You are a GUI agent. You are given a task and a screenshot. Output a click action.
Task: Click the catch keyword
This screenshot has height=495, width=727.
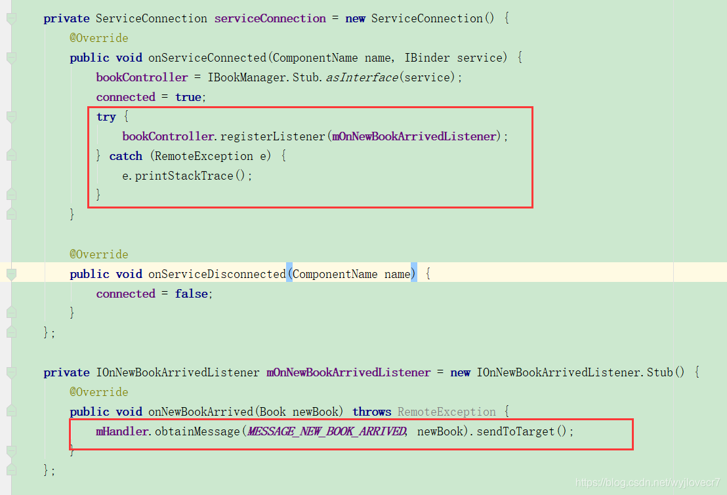(125, 156)
